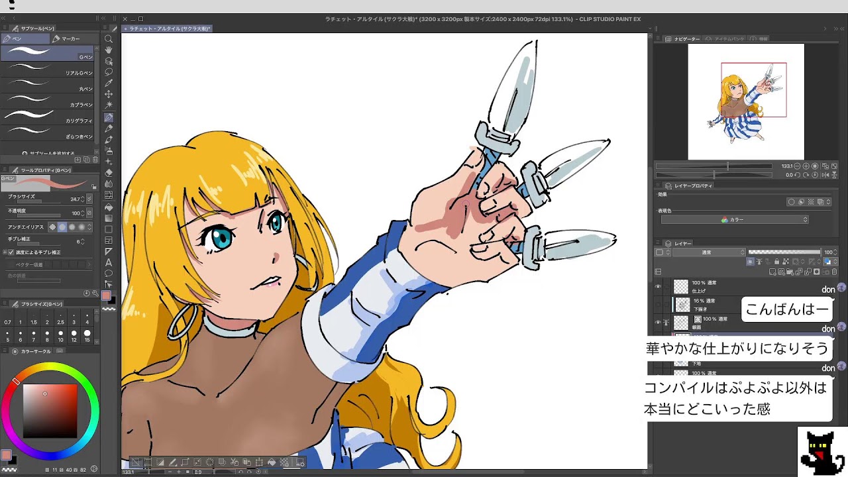Choose the ざらつきペン sub tool
848x477 pixels.
pyautogui.click(x=48, y=132)
